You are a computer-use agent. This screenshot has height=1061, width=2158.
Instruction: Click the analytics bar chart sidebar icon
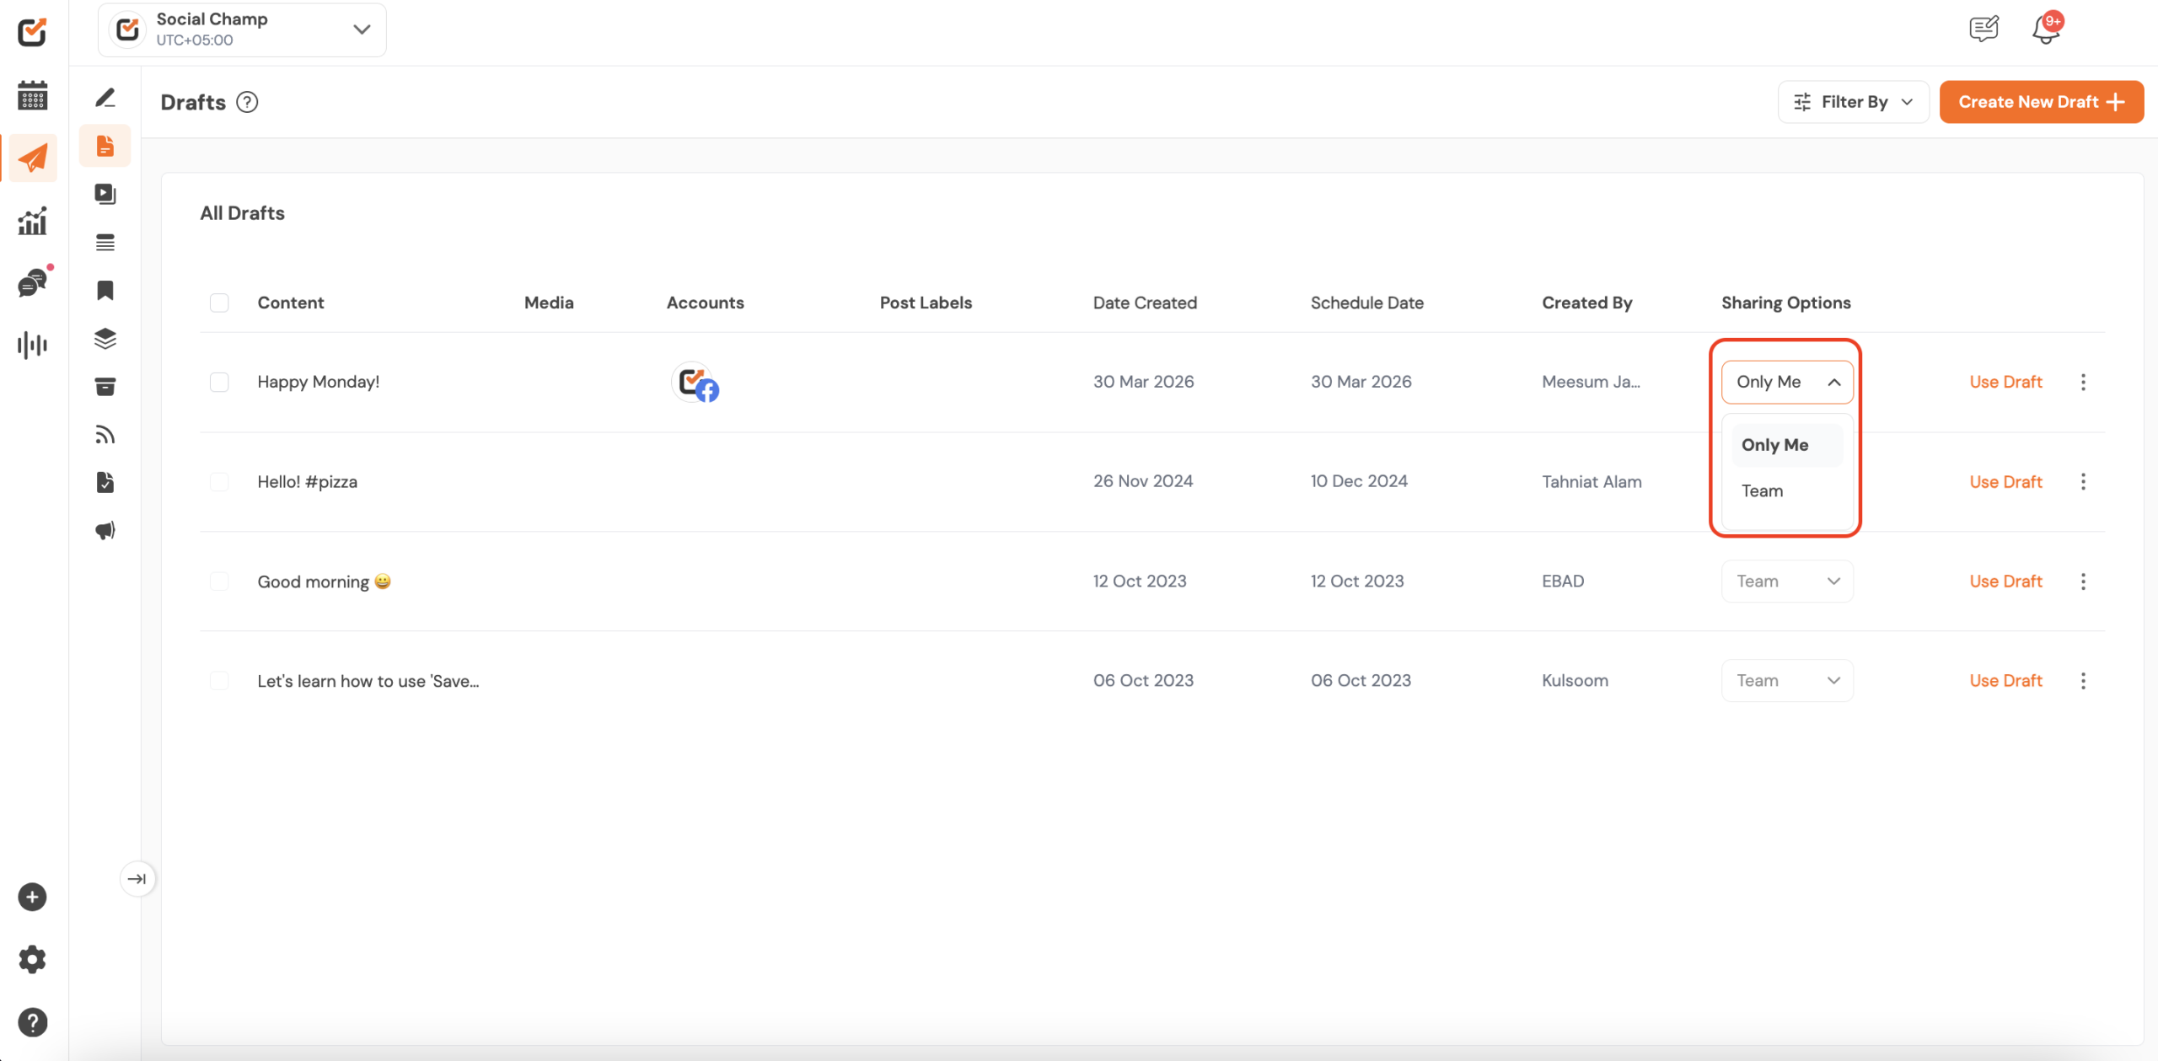32,222
